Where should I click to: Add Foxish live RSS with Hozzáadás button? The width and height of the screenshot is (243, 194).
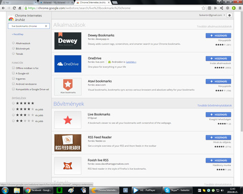(218, 160)
